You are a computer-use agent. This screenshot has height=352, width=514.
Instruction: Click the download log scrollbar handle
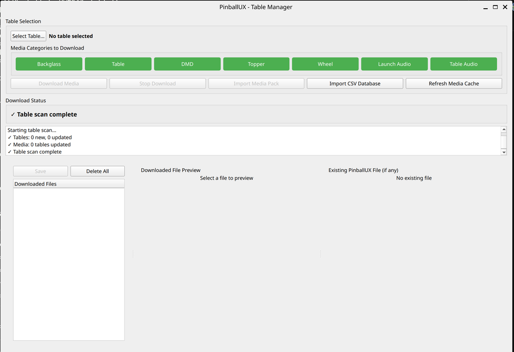[x=504, y=141]
